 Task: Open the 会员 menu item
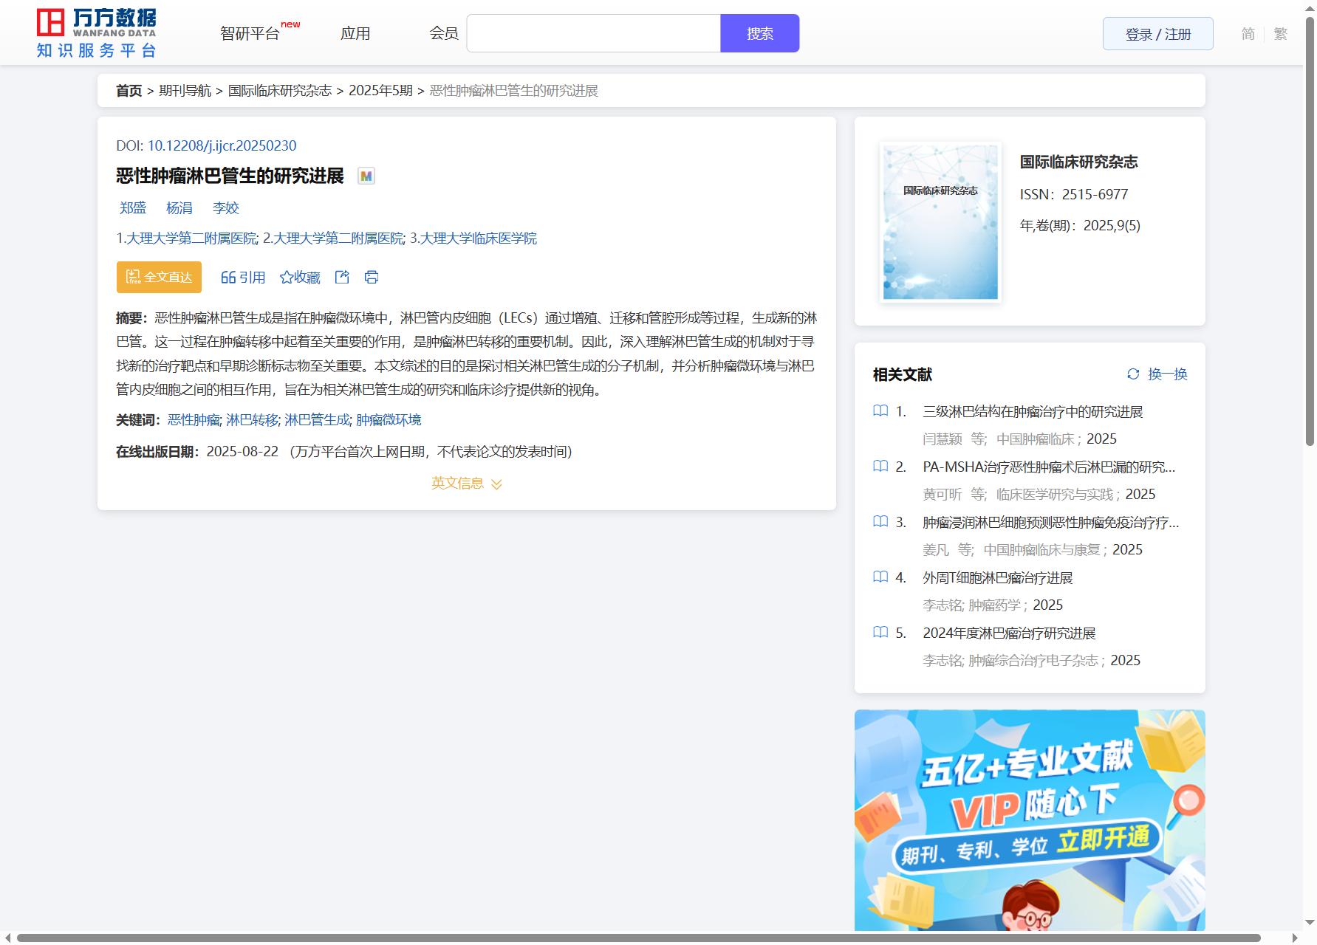444,34
